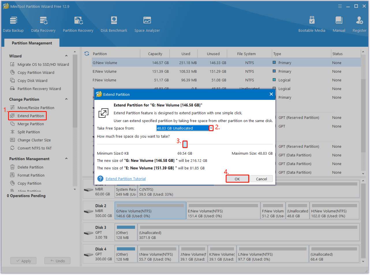The height and width of the screenshot is (275, 370).
Task: Collapse the Change Partition section
Action: pyautogui.click(x=66, y=99)
